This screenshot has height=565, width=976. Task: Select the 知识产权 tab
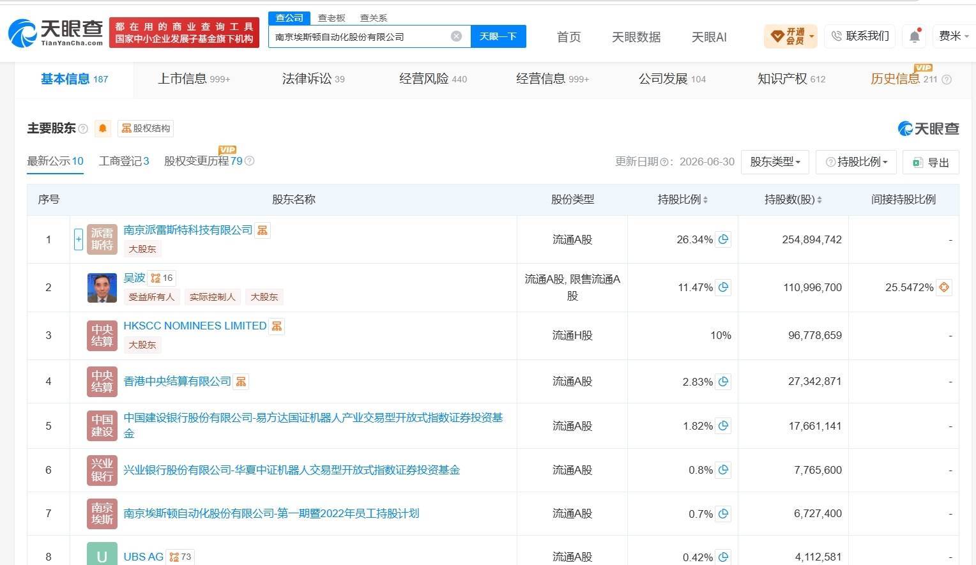coord(791,79)
